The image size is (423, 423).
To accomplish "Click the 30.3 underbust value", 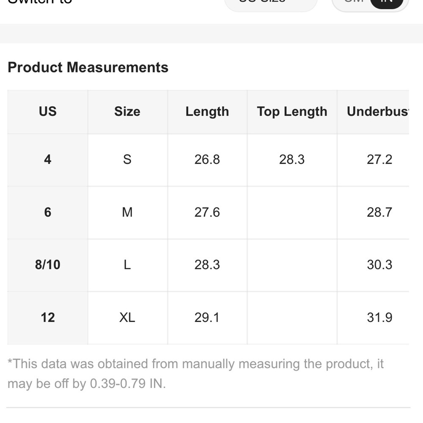I will 379,265.
